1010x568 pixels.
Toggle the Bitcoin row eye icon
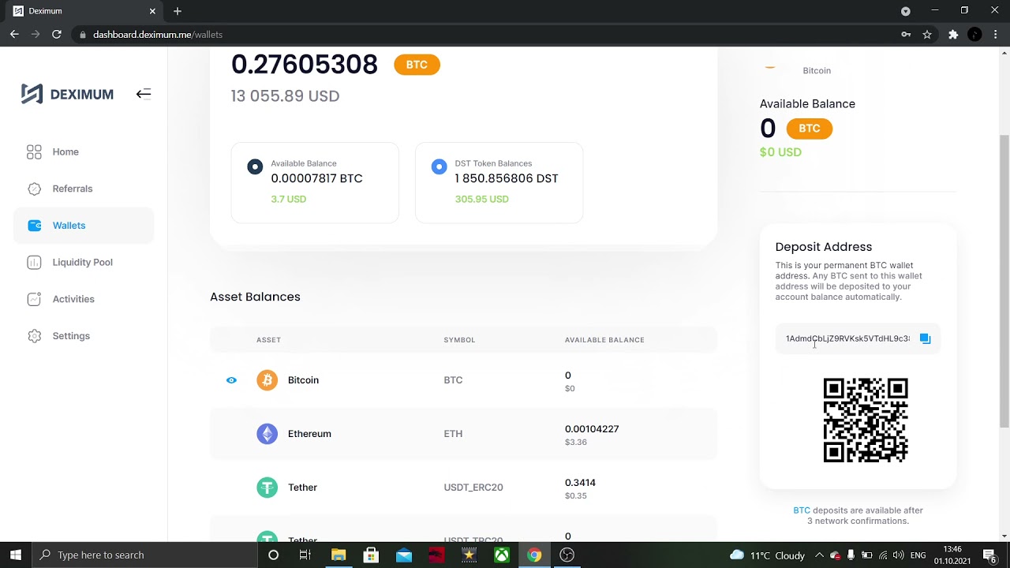231,380
